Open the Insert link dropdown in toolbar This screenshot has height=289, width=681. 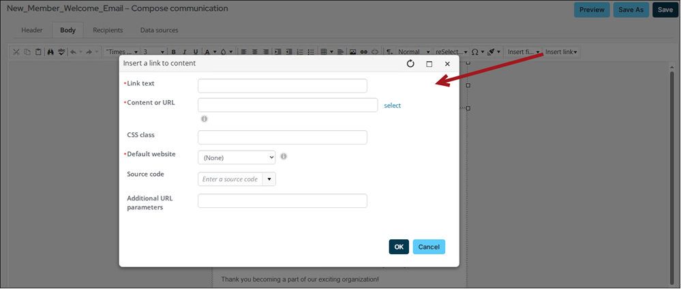tap(561, 52)
